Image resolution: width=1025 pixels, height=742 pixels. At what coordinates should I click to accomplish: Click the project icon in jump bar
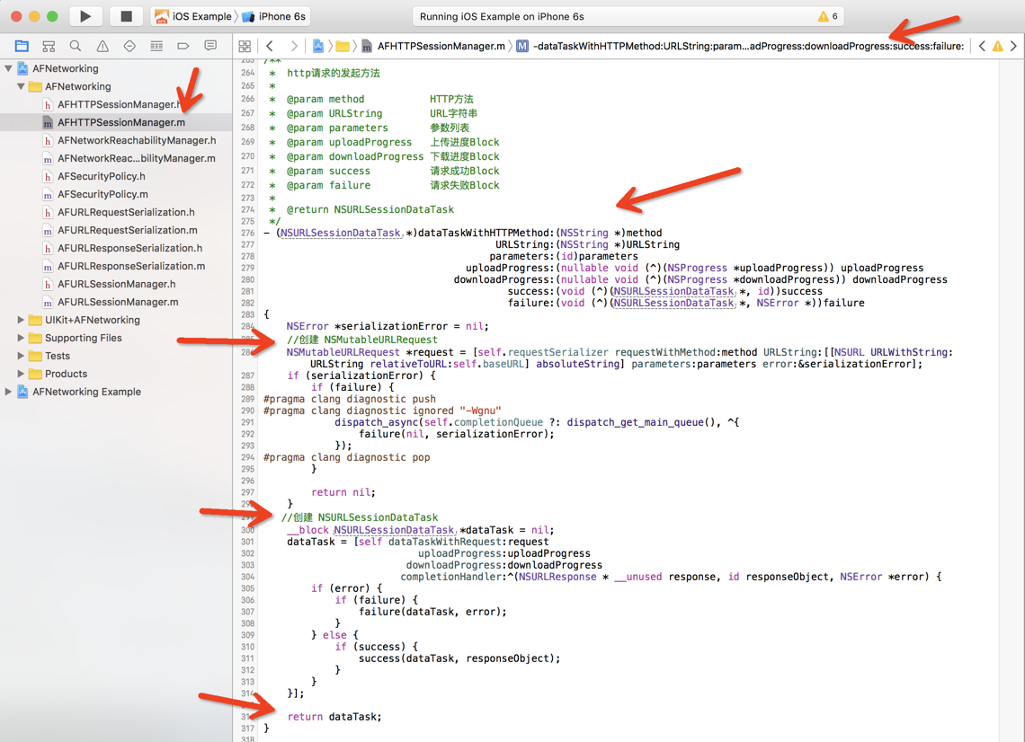tap(317, 46)
